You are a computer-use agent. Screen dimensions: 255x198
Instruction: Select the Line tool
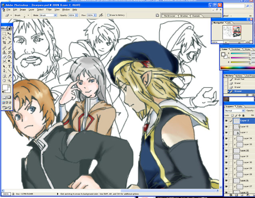9,71
